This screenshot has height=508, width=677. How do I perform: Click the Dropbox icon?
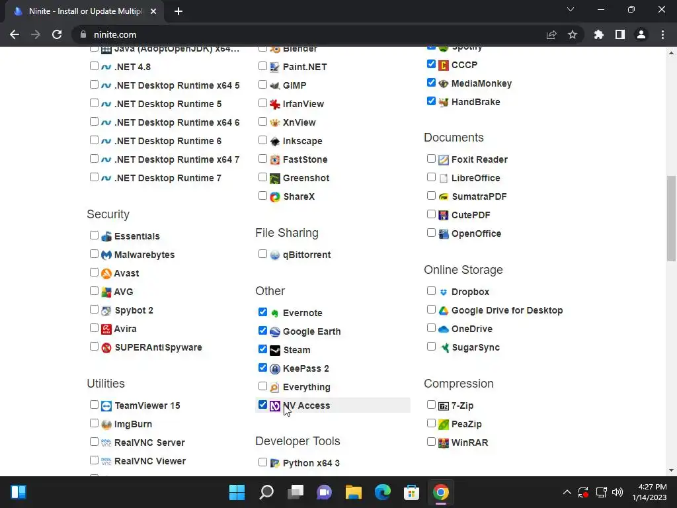444,292
